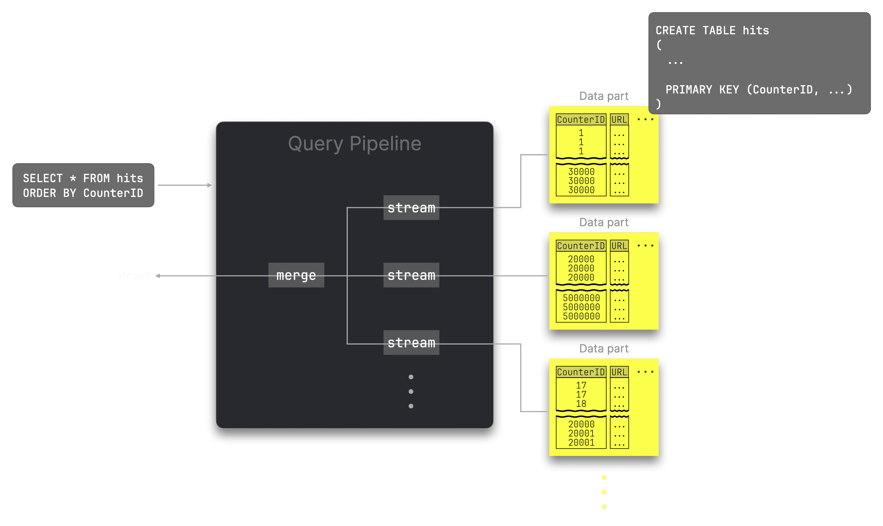Click the merge node box
Screen dimensions: 883x526
click(296, 275)
